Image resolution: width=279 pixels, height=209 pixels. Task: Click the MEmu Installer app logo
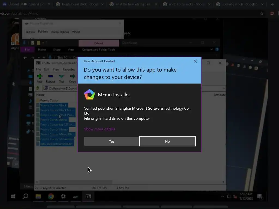[89, 94]
